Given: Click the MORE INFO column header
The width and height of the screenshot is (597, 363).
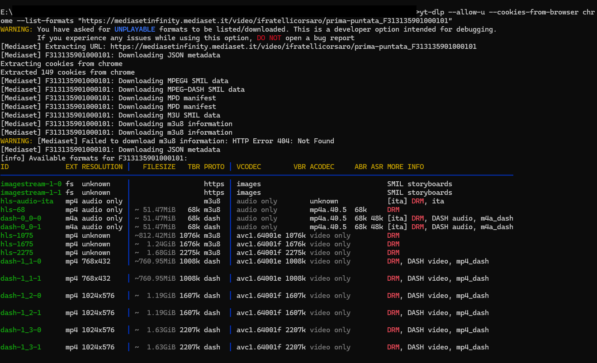Looking at the screenshot, I should coord(405,167).
